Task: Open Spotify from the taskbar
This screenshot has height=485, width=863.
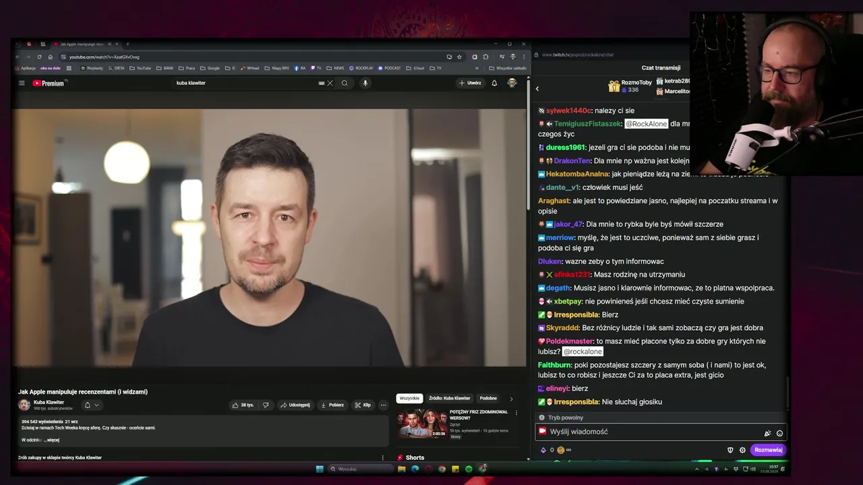Action: [469, 469]
